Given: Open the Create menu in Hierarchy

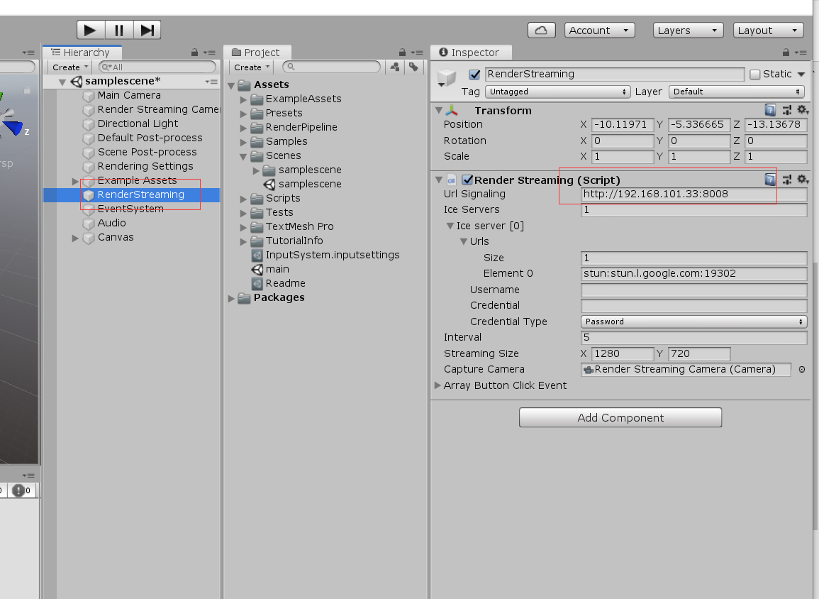Looking at the screenshot, I should click(66, 67).
